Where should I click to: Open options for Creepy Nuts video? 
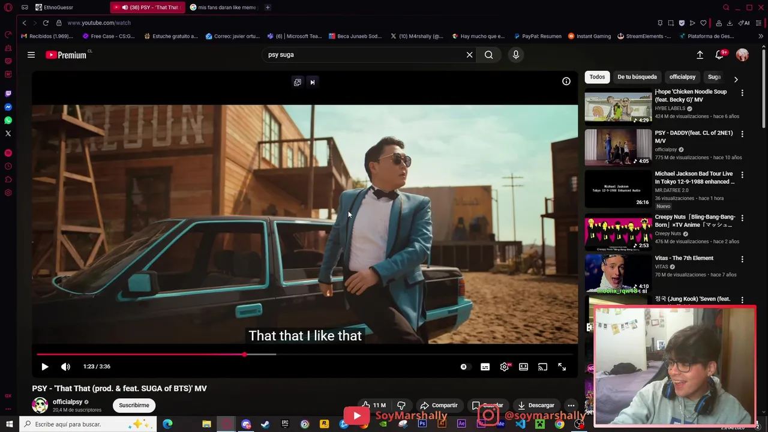coord(742,218)
